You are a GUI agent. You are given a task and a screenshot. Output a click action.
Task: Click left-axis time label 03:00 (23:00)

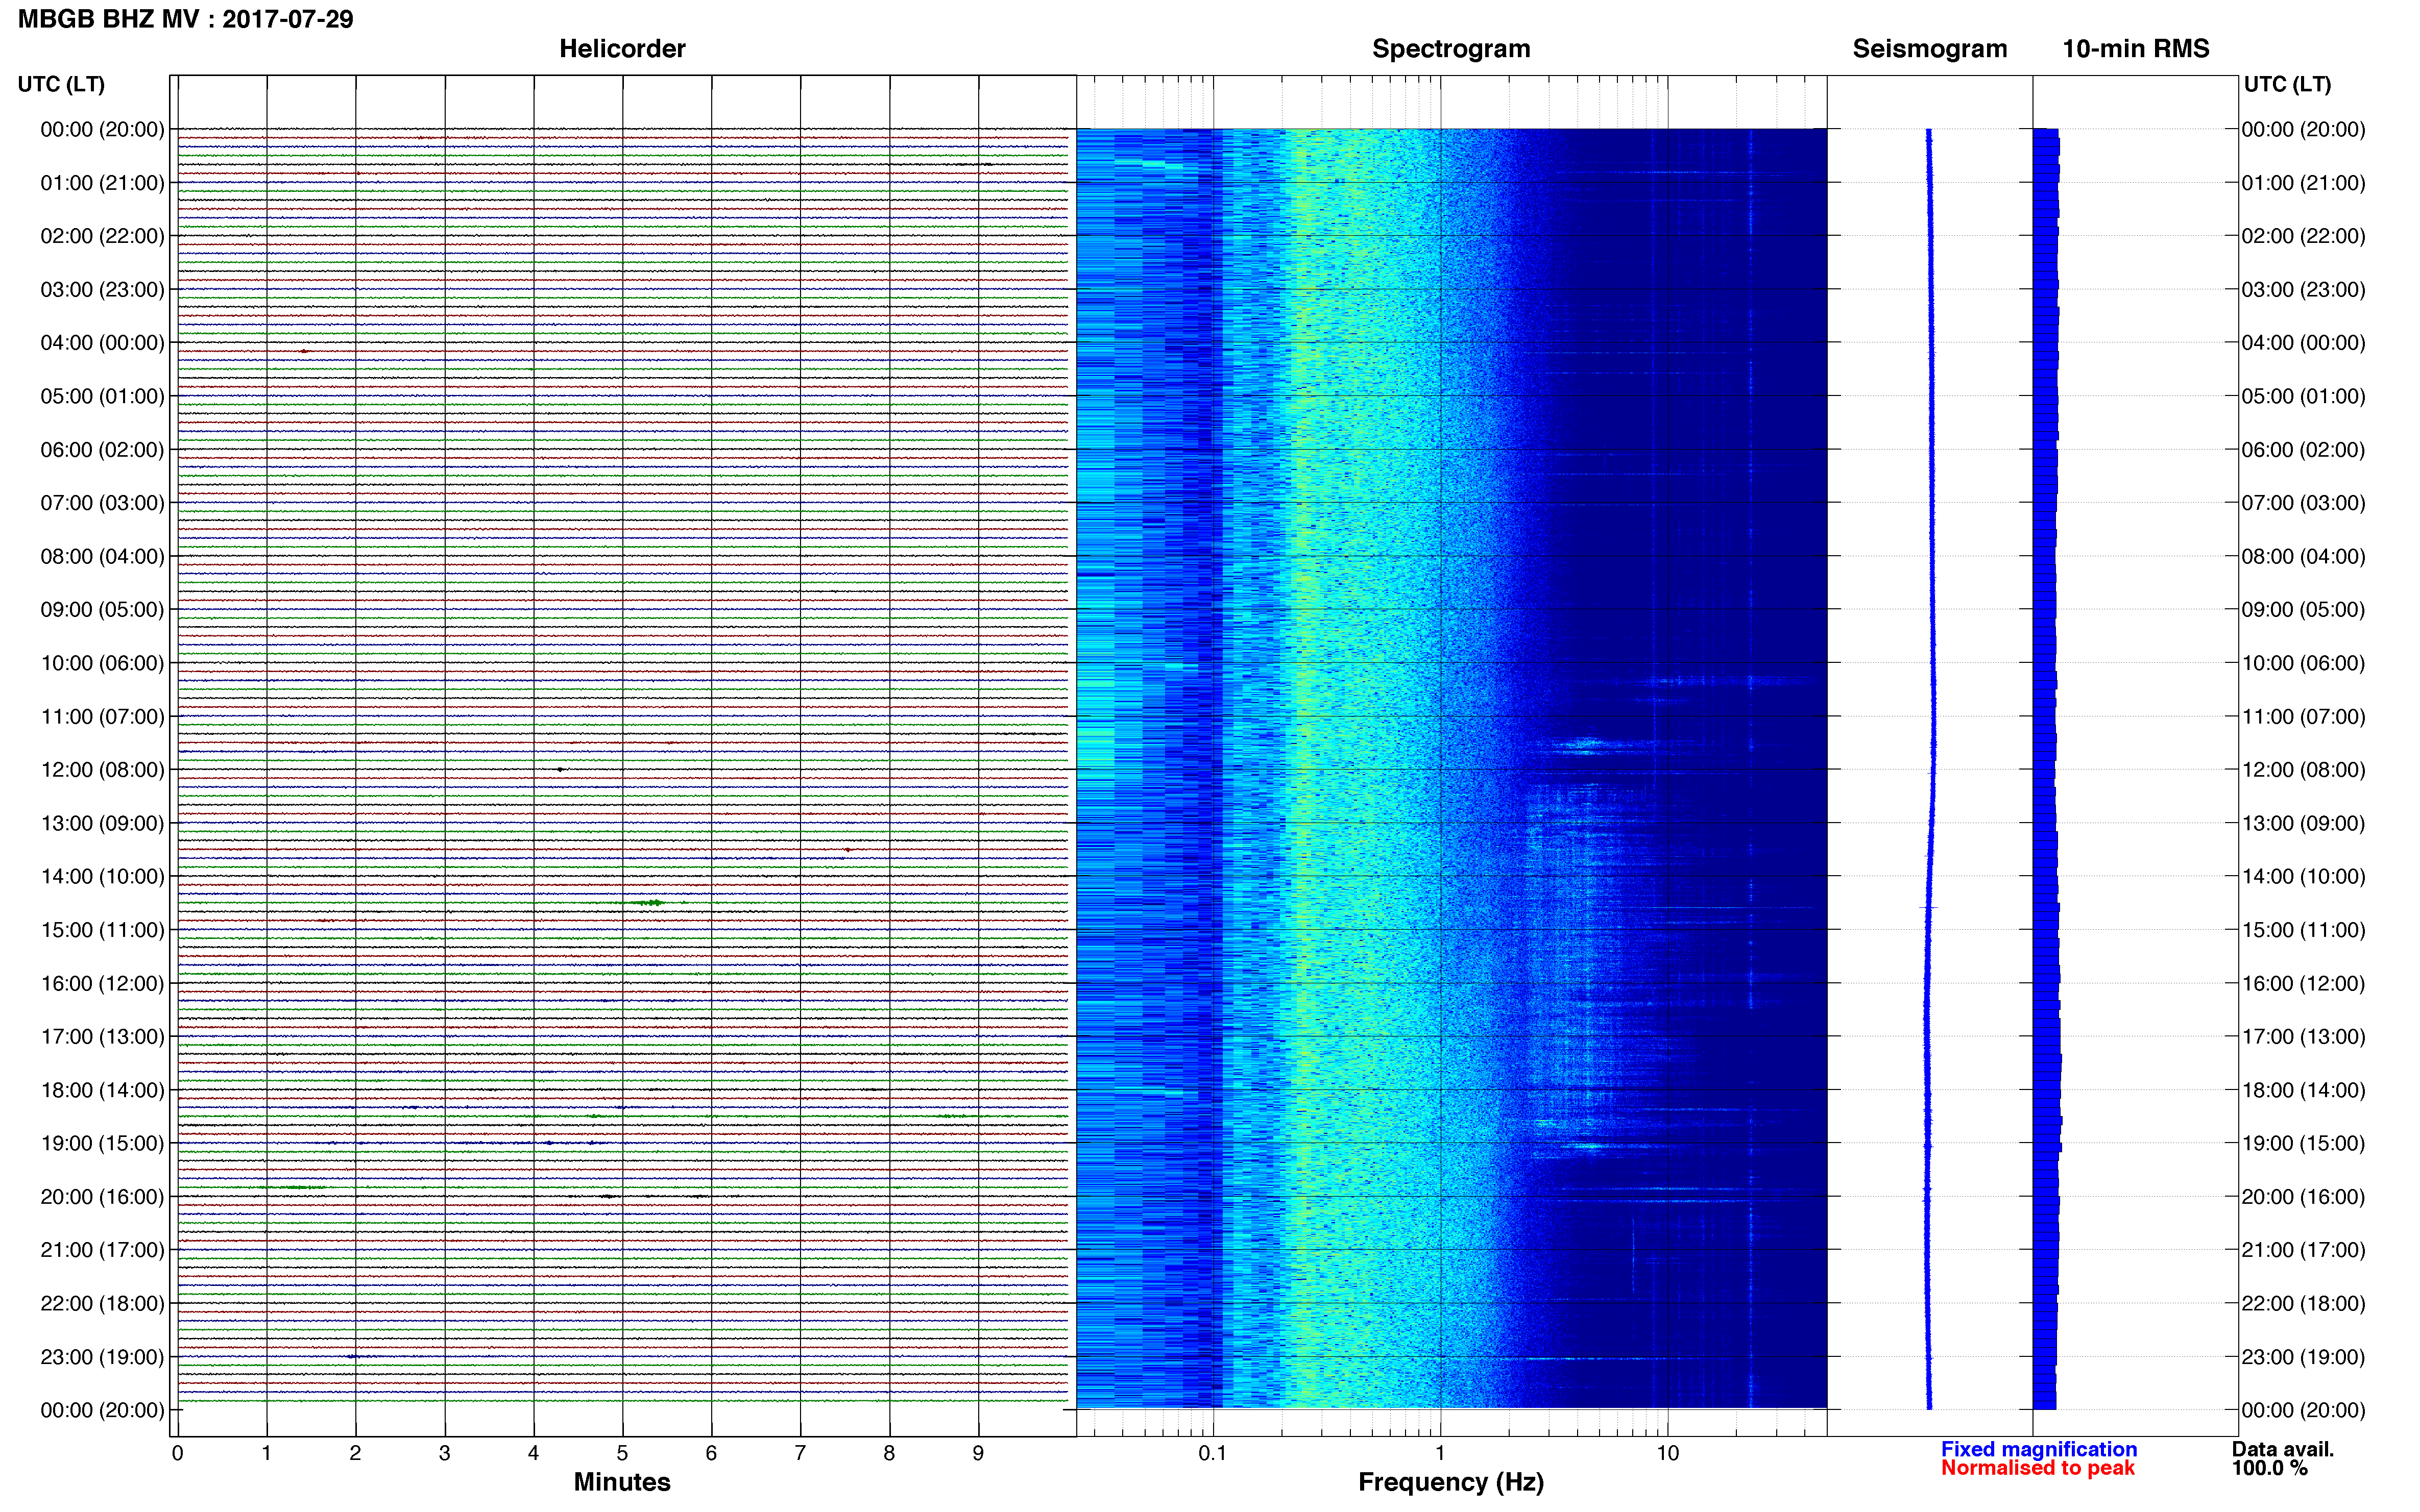(x=102, y=290)
